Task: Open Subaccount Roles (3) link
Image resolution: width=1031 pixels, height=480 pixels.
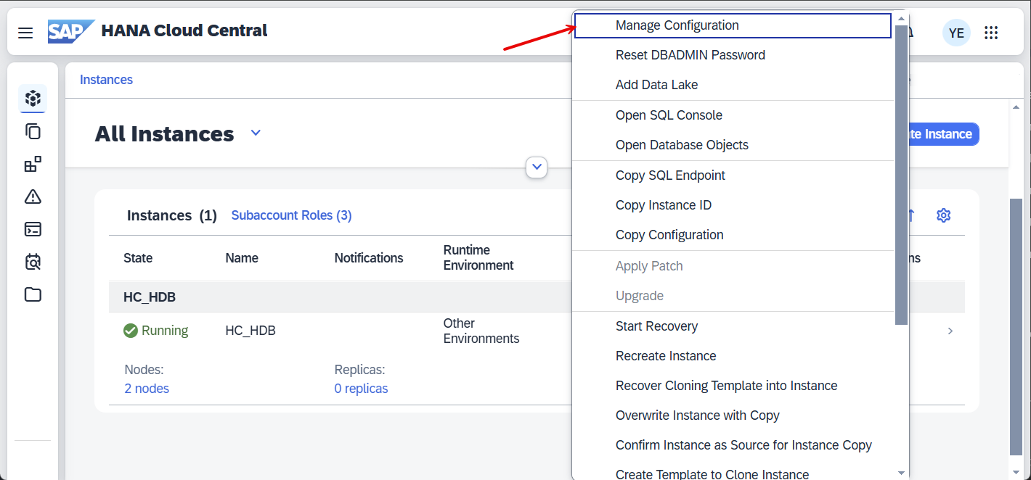Action: pos(291,215)
